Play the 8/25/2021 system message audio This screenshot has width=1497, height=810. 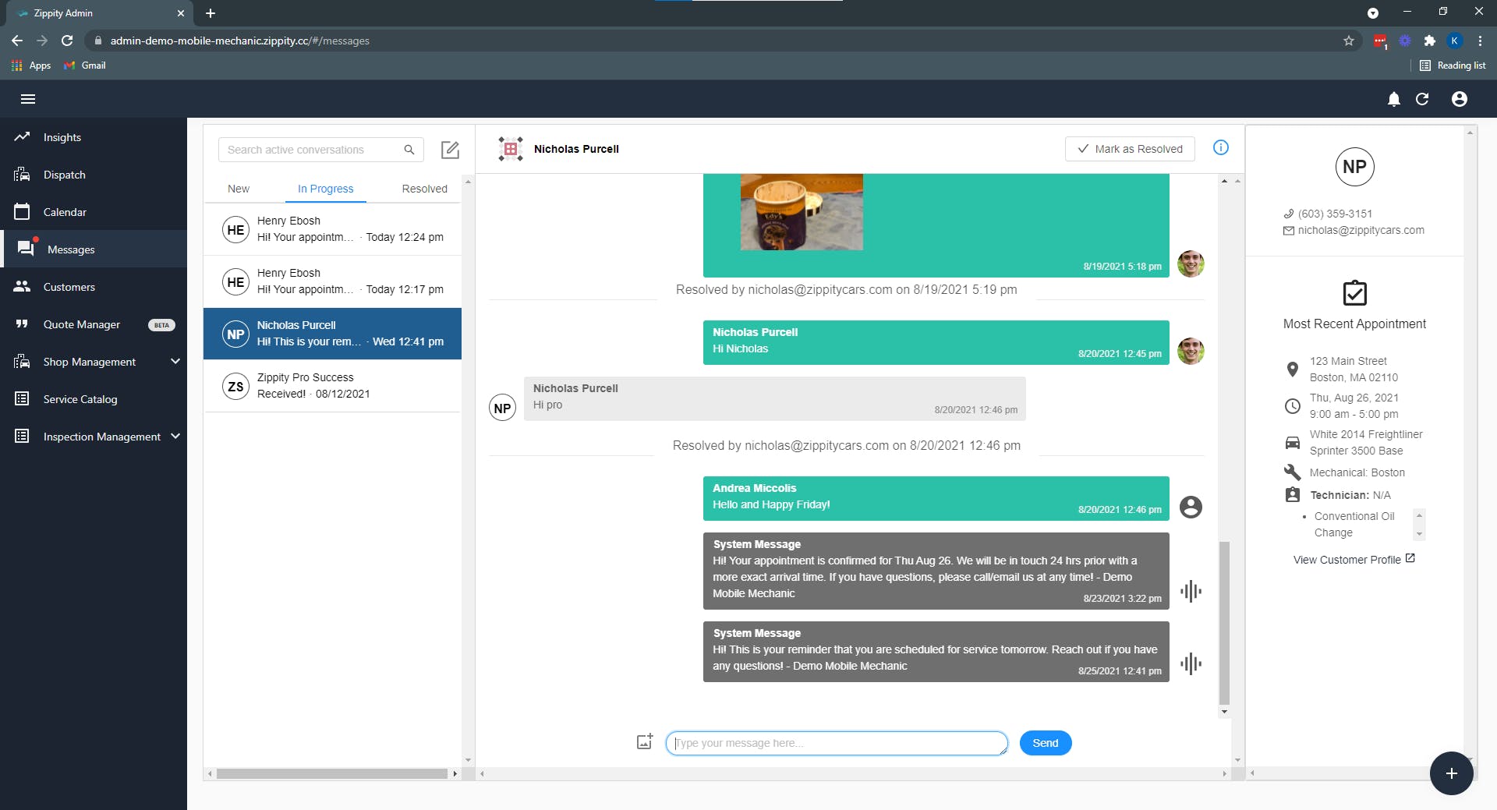(1191, 663)
